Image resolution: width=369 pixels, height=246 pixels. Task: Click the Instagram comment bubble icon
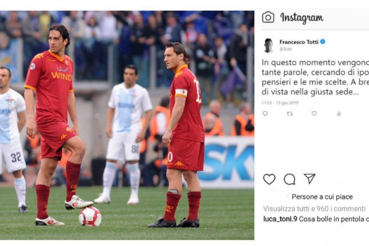pyautogui.click(x=289, y=179)
